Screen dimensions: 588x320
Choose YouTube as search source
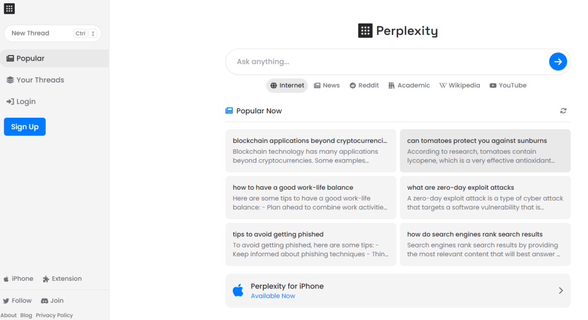coord(508,85)
